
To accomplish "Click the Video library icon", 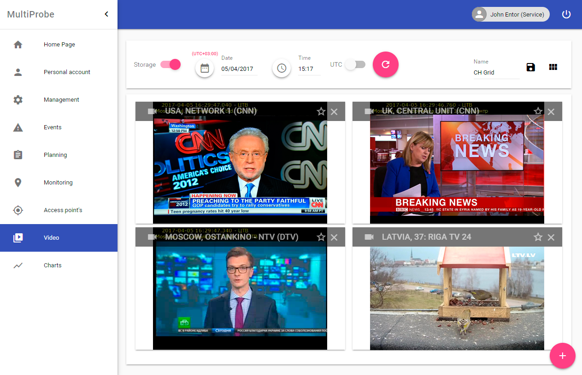I will [x=18, y=238].
